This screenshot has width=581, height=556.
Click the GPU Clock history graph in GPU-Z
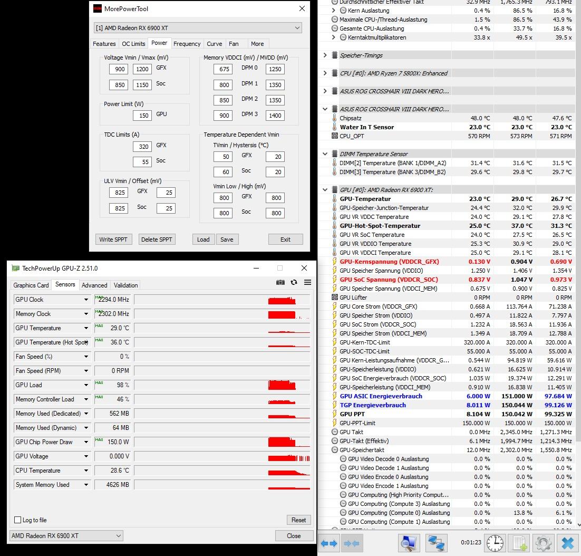pyautogui.click(x=222, y=300)
